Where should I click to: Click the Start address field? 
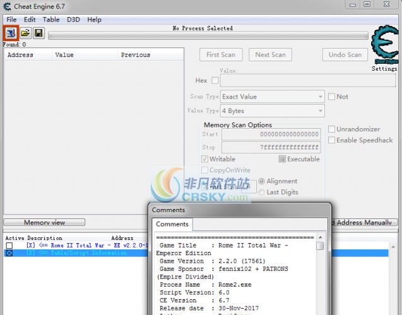(x=271, y=134)
